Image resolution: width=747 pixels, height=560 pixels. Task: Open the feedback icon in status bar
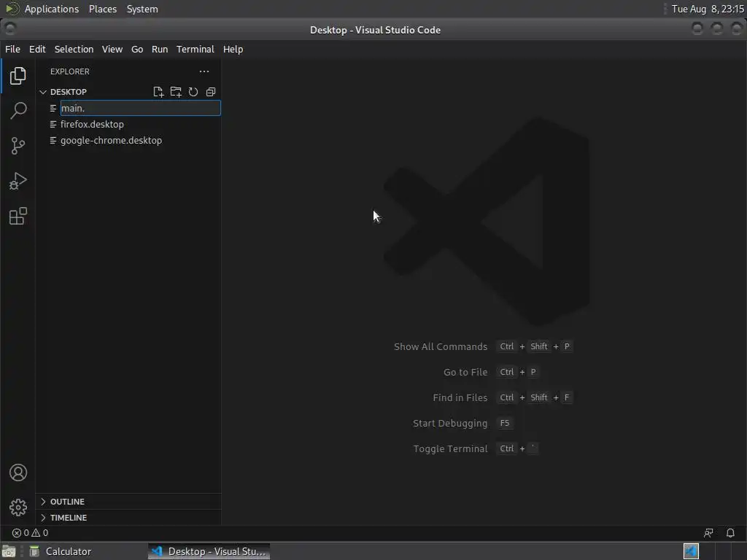pos(708,533)
